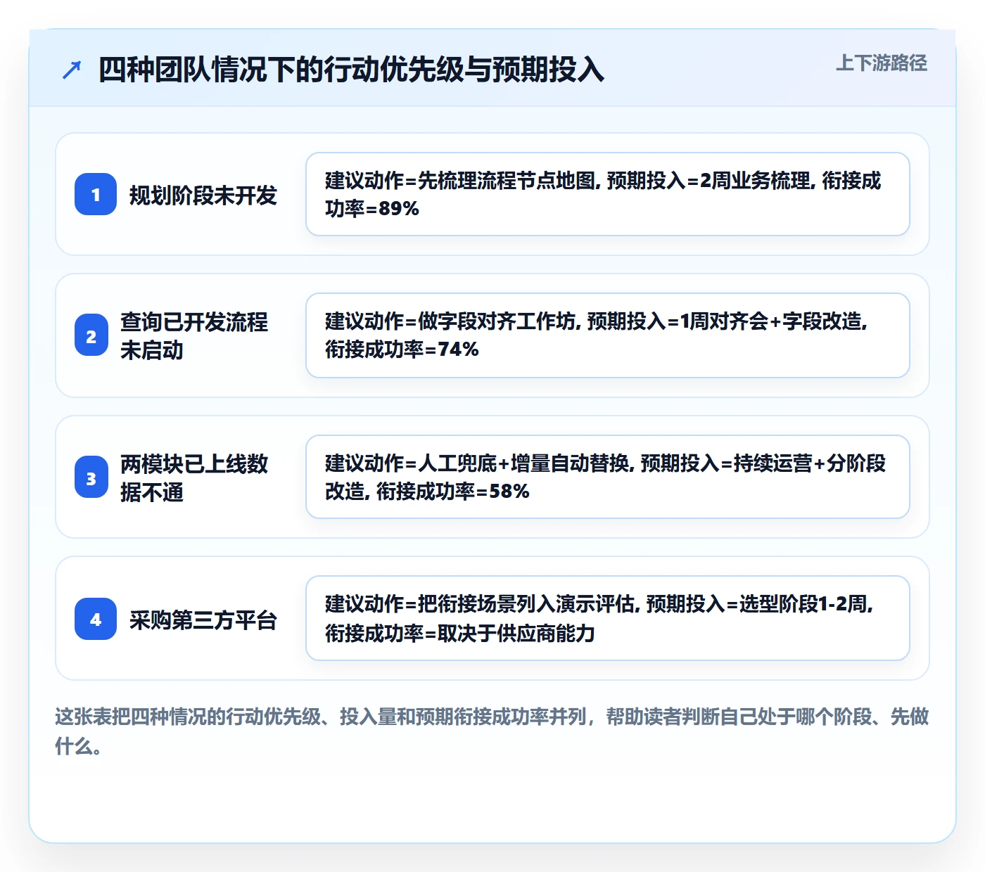The height and width of the screenshot is (872, 985).
Task: Click the title 四种团队情况下的行动优先级与预期投入
Action: pos(351,70)
